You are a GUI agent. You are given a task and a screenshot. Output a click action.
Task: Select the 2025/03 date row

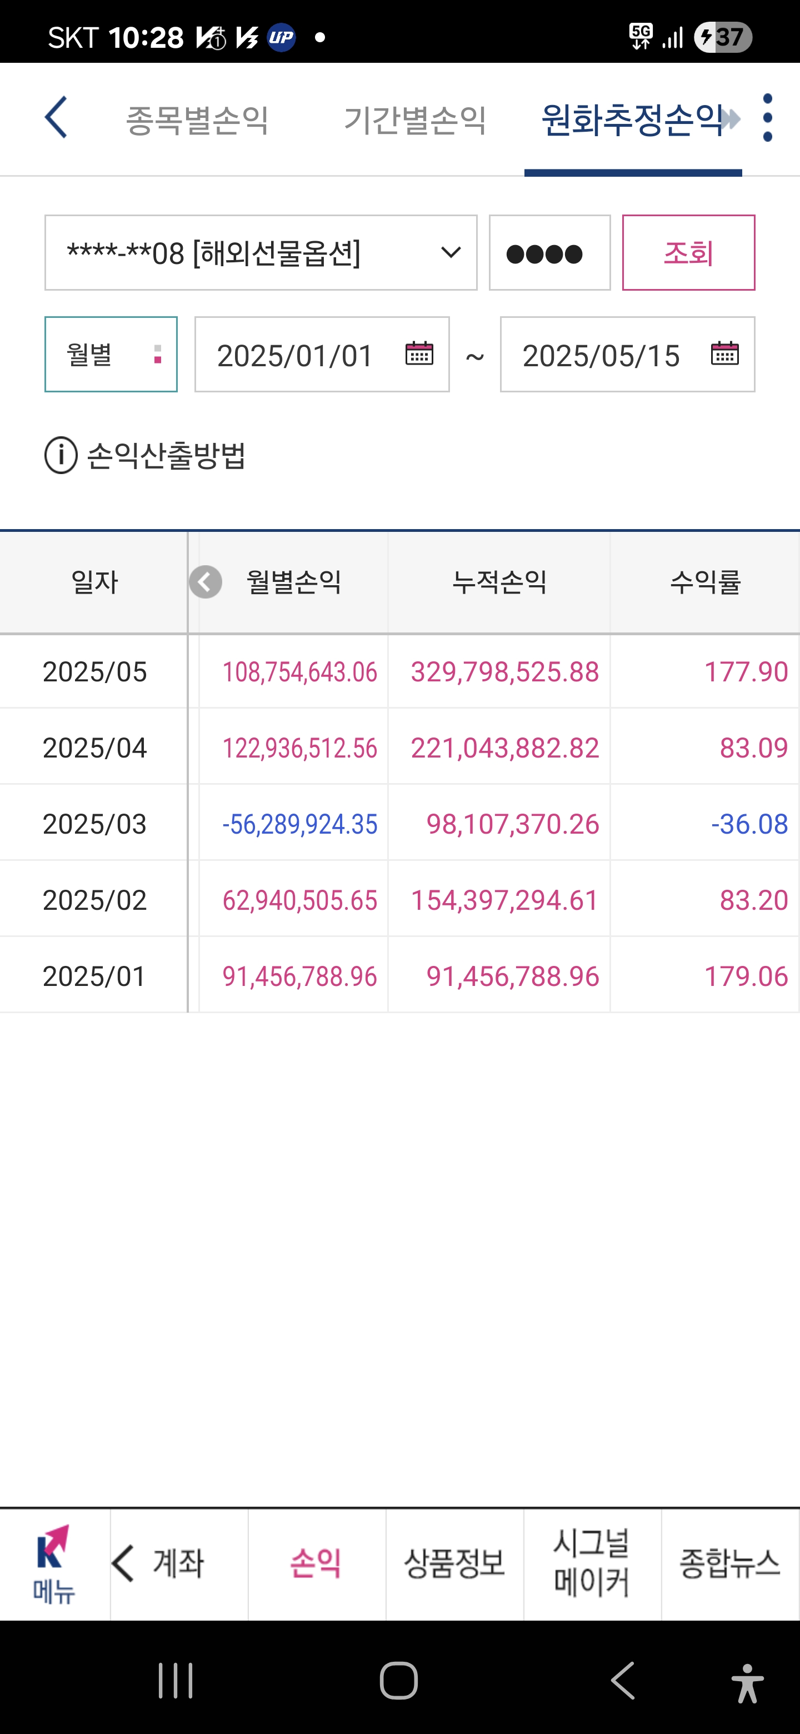click(x=94, y=824)
